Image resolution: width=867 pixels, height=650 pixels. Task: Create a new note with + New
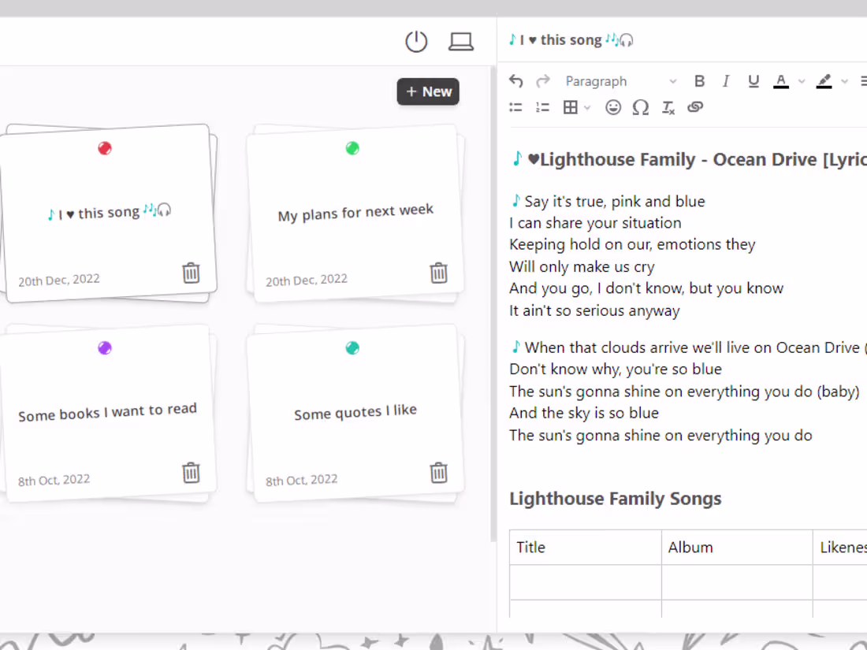(x=428, y=91)
